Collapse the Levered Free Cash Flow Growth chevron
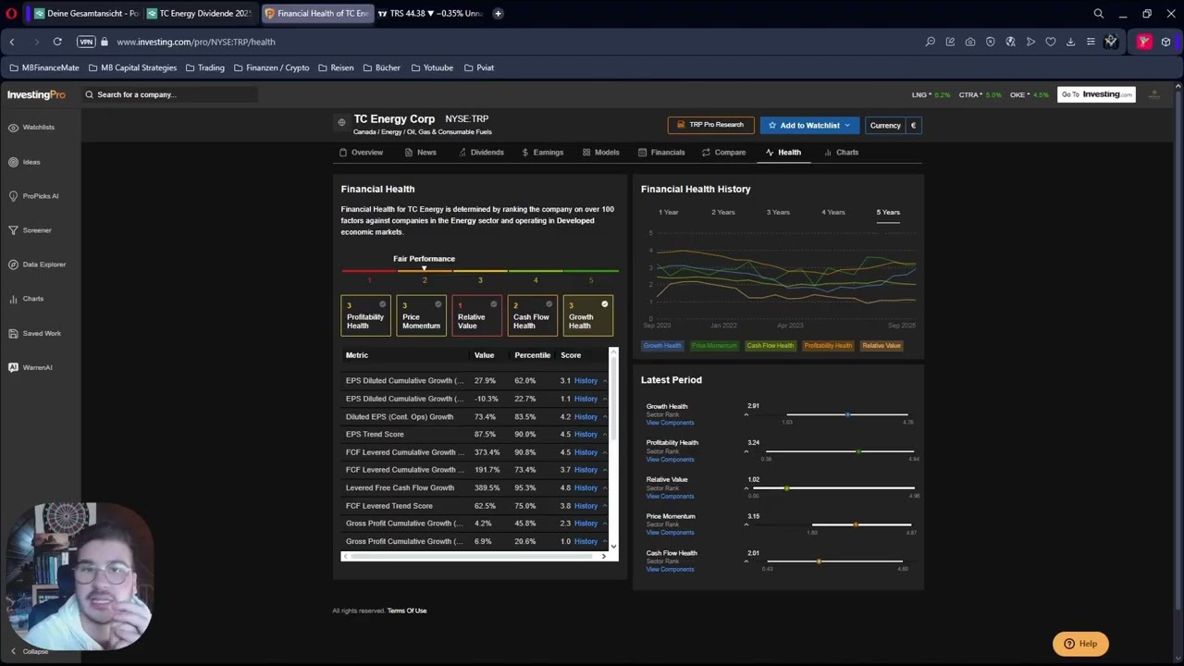1184x666 pixels. [605, 488]
